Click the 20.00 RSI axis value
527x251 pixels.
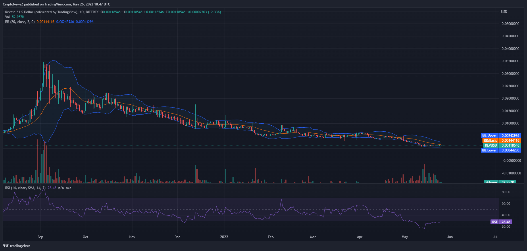click(506, 227)
